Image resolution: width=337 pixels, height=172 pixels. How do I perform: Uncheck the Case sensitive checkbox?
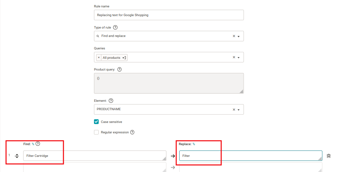click(96, 122)
